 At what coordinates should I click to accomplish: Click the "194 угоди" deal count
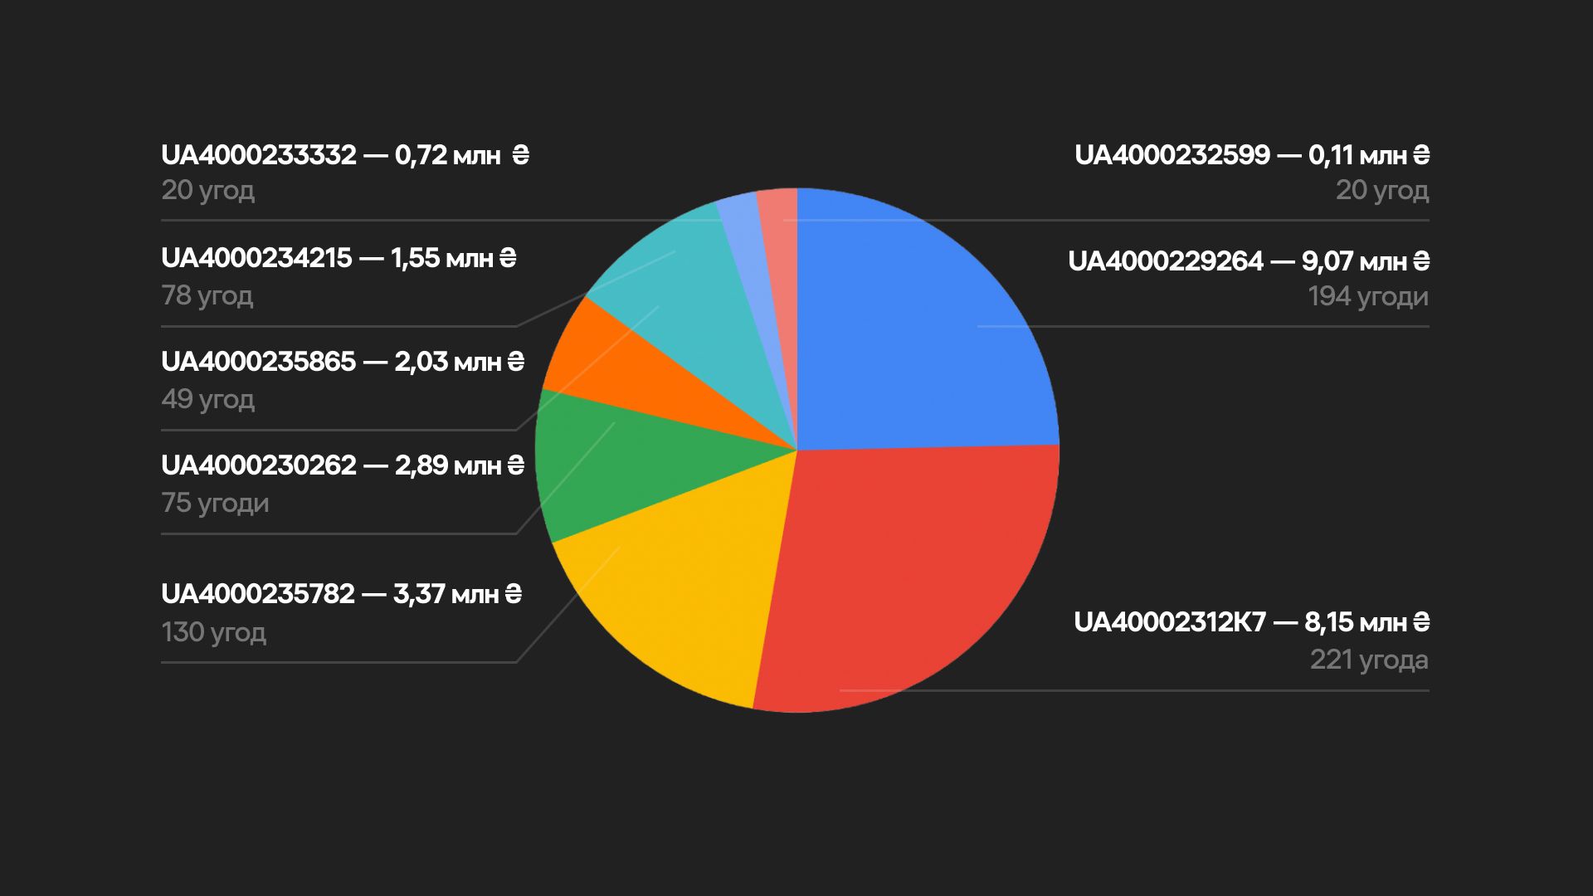click(1368, 296)
